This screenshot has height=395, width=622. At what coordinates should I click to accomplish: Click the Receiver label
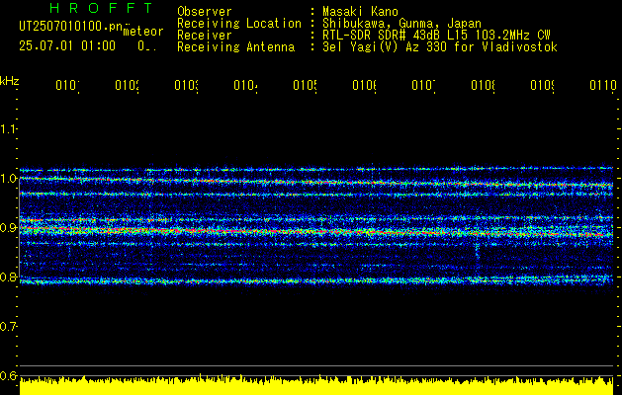pyautogui.click(x=205, y=36)
